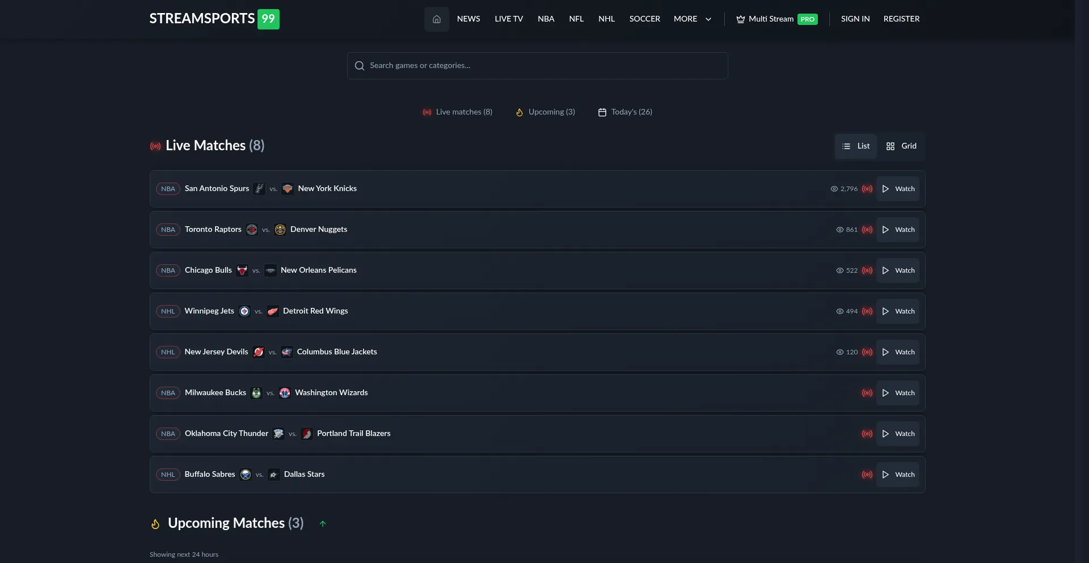This screenshot has width=1089, height=563.
Task: Go to the SOCCER section
Action: click(645, 19)
